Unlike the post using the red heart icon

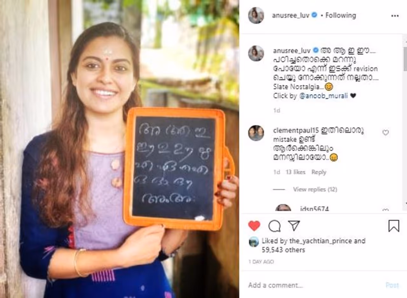click(254, 226)
